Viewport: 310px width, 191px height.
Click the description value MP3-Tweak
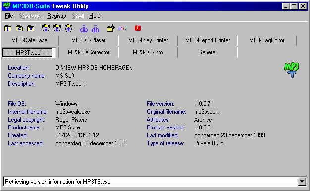click(x=70, y=84)
